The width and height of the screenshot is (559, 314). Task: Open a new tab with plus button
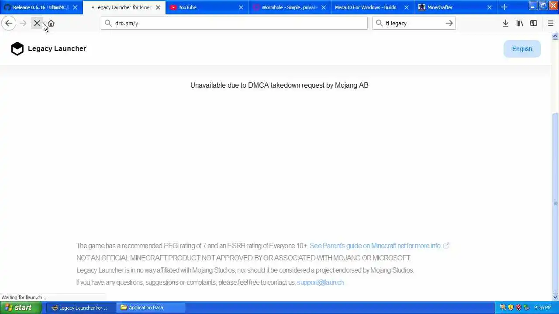pos(504,7)
